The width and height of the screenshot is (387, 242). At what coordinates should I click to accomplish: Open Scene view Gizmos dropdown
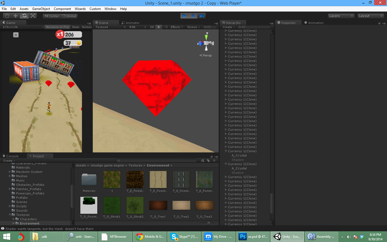point(193,27)
